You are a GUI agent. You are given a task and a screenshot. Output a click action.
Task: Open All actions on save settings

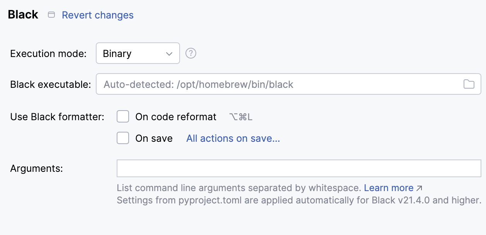(x=233, y=138)
